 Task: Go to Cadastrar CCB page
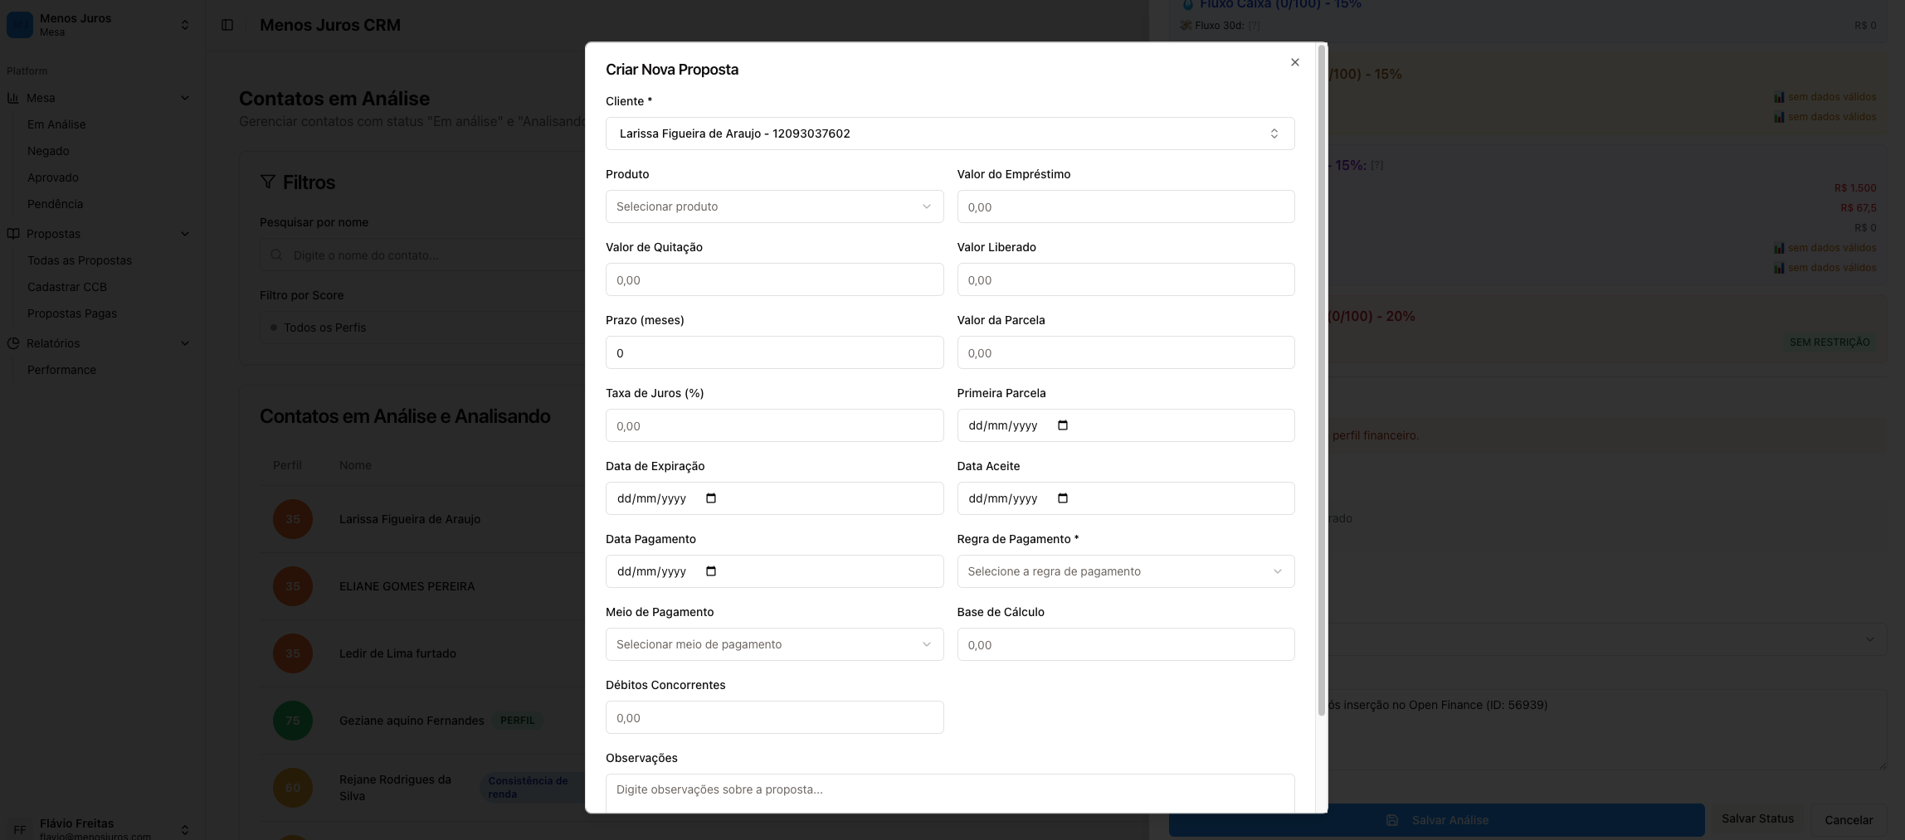click(x=67, y=287)
